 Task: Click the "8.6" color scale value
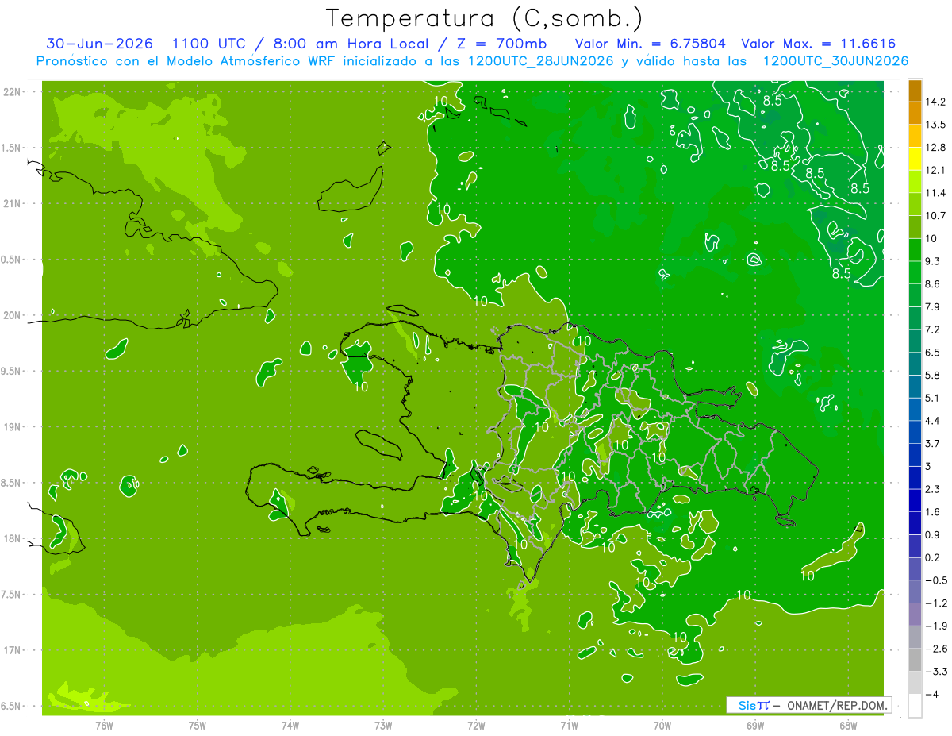933,283
